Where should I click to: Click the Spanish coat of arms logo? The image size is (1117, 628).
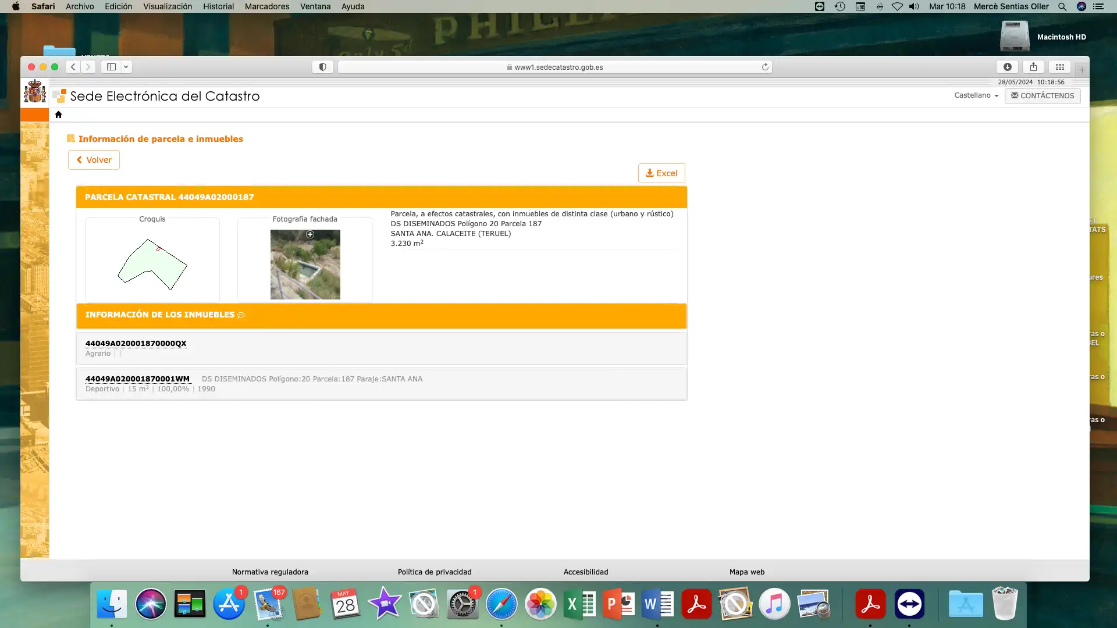tap(35, 92)
